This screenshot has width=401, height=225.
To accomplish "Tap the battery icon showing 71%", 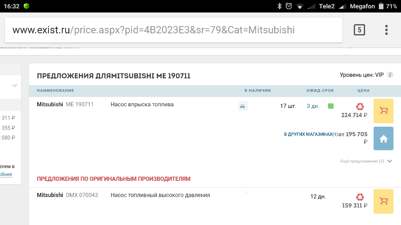I will [x=381, y=6].
